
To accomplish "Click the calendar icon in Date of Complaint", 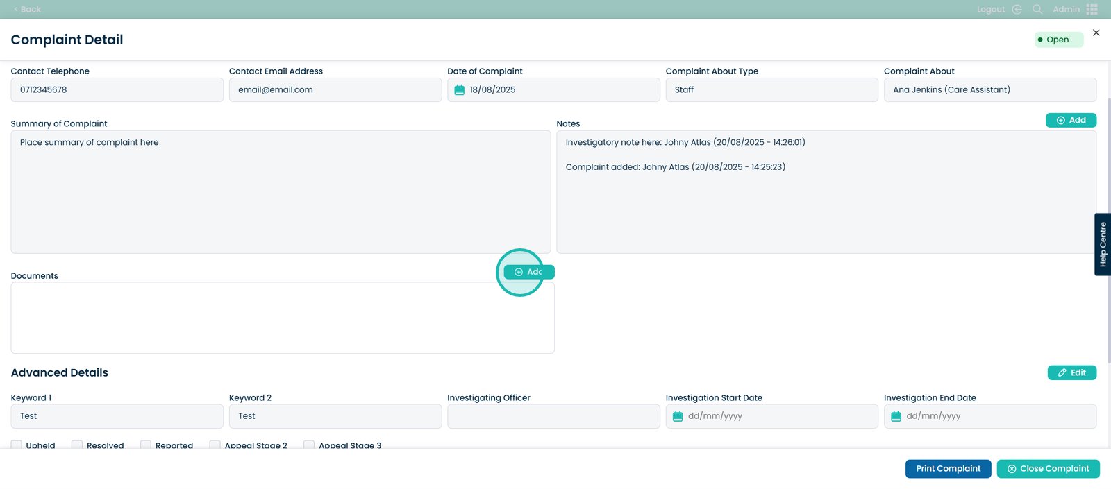I will [459, 90].
